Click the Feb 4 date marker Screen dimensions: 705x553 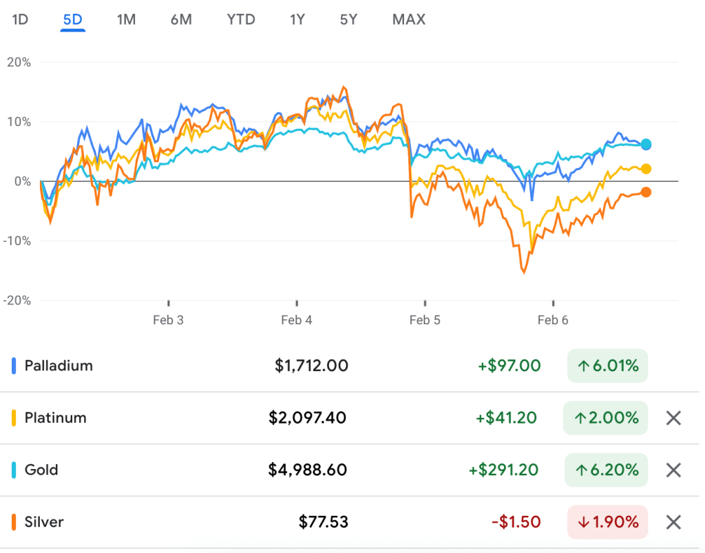pos(297,320)
